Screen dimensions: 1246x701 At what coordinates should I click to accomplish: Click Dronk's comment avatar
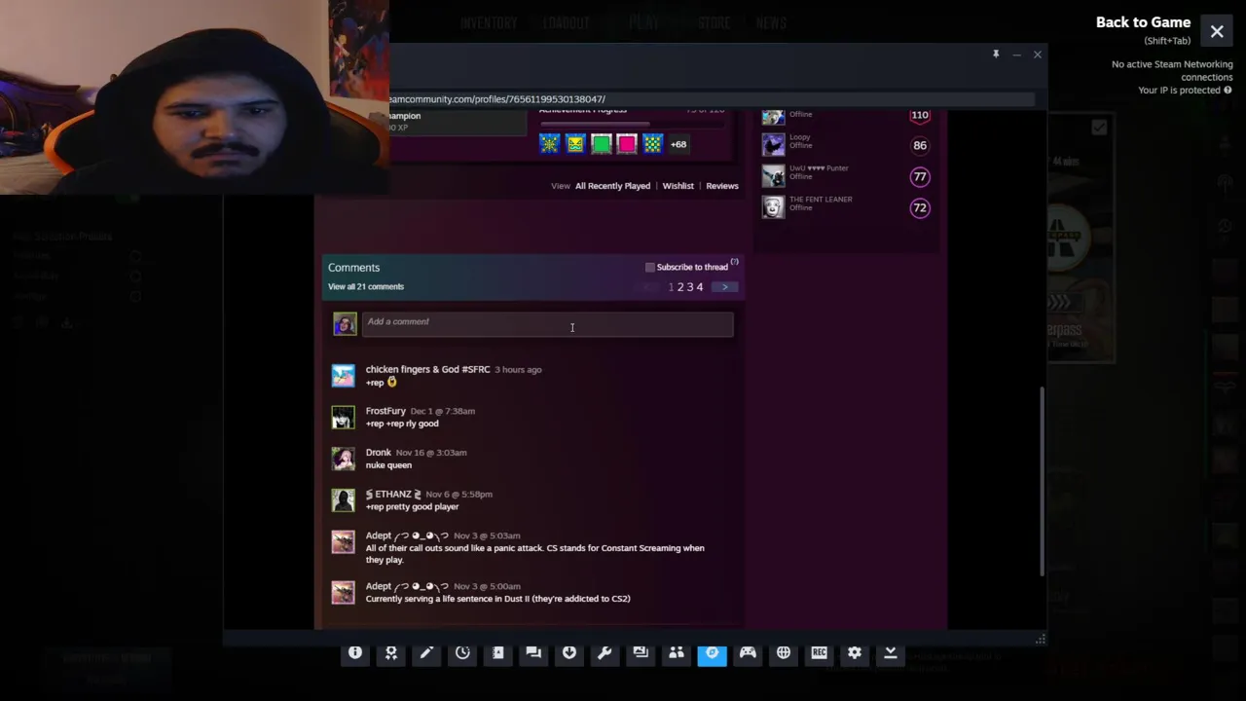coord(344,459)
